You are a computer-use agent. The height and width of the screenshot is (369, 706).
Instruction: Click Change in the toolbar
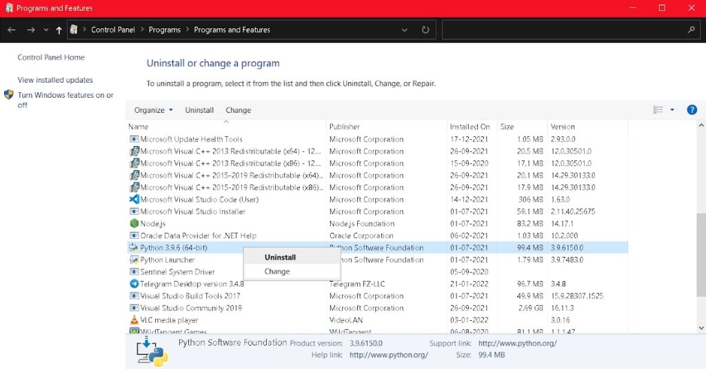(238, 110)
